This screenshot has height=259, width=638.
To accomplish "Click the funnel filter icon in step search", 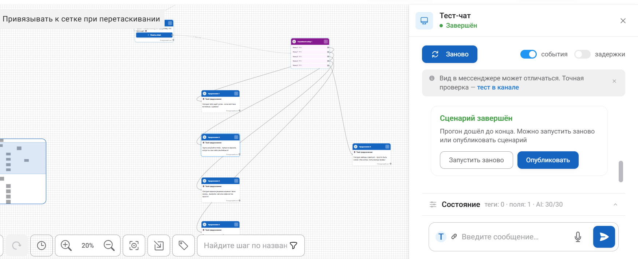I will pyautogui.click(x=294, y=246).
